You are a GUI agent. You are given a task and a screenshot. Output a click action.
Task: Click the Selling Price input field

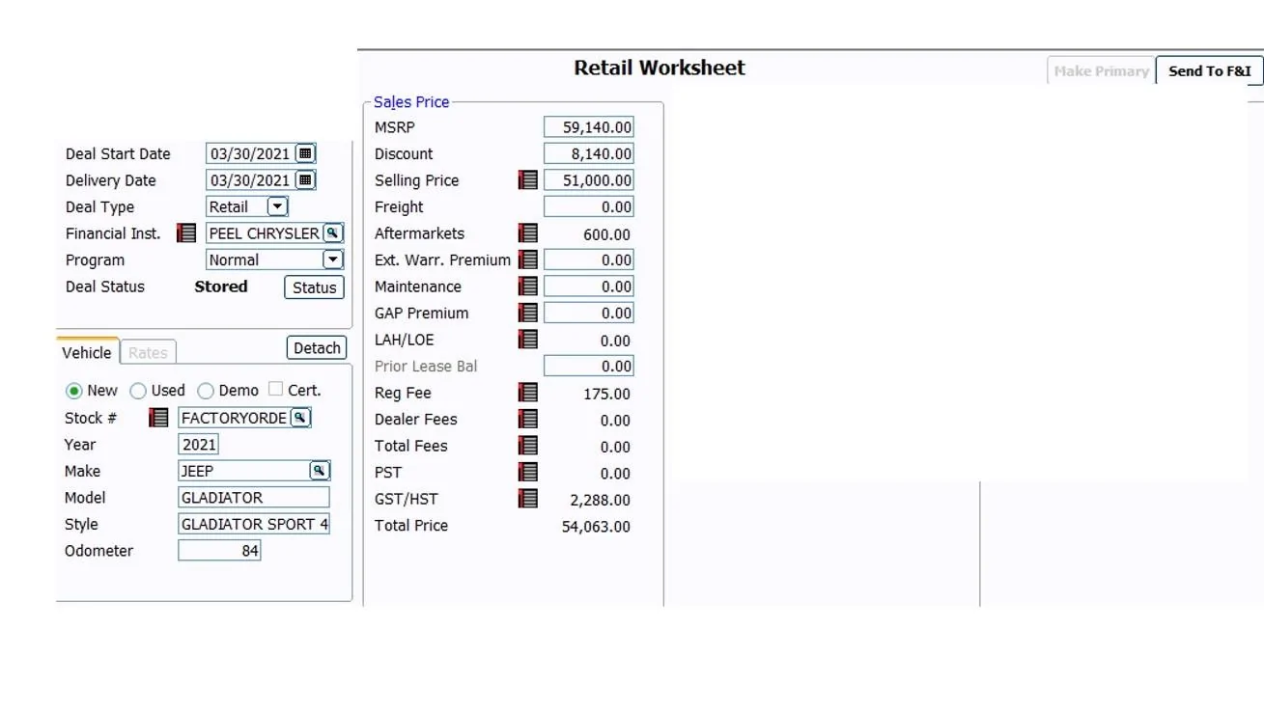[x=589, y=180]
